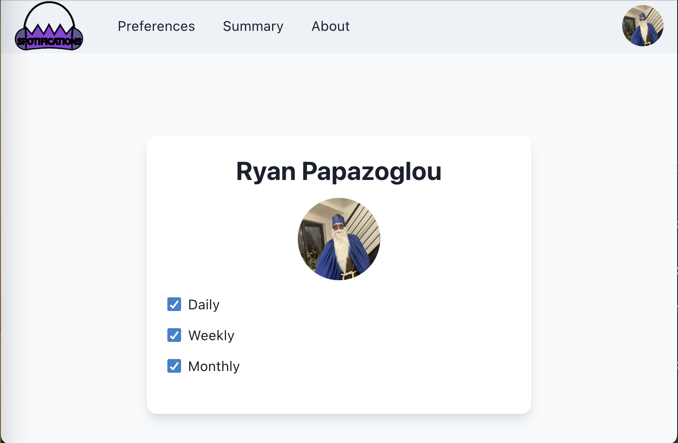This screenshot has height=443, width=678.
Task: Click the surname 'Papazoglou' in the heading
Action: [x=372, y=171]
